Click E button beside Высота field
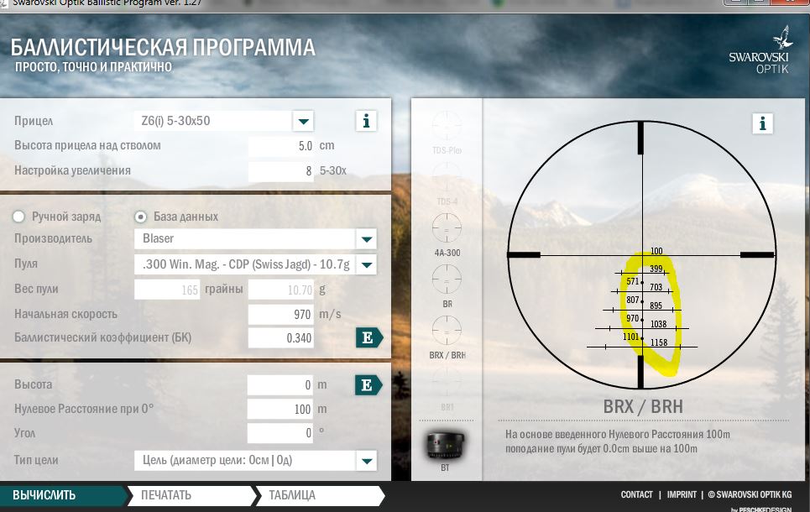The height and width of the screenshot is (512, 810). tap(368, 385)
